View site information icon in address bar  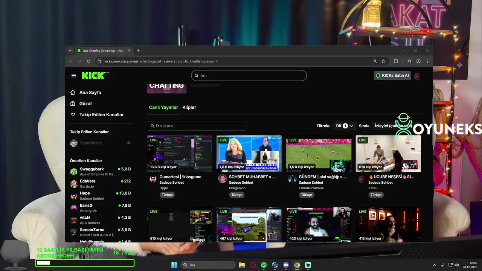(x=99, y=61)
